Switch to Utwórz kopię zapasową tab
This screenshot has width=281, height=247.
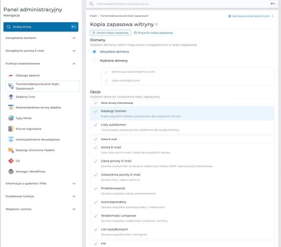click(x=110, y=33)
